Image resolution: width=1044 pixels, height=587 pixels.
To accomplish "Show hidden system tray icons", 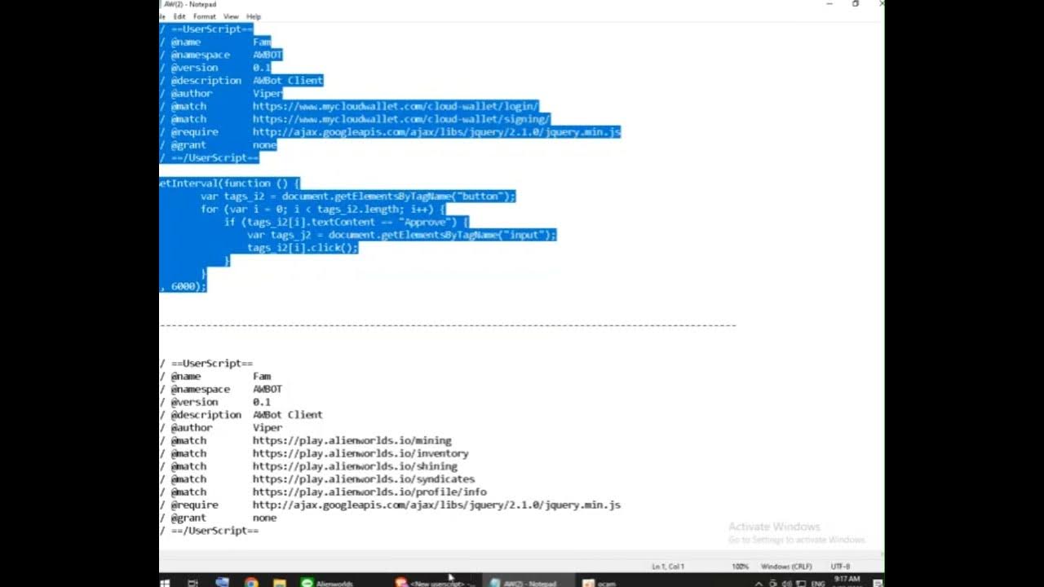I will (x=759, y=584).
